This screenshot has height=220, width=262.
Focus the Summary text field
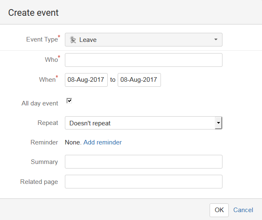[143, 161]
